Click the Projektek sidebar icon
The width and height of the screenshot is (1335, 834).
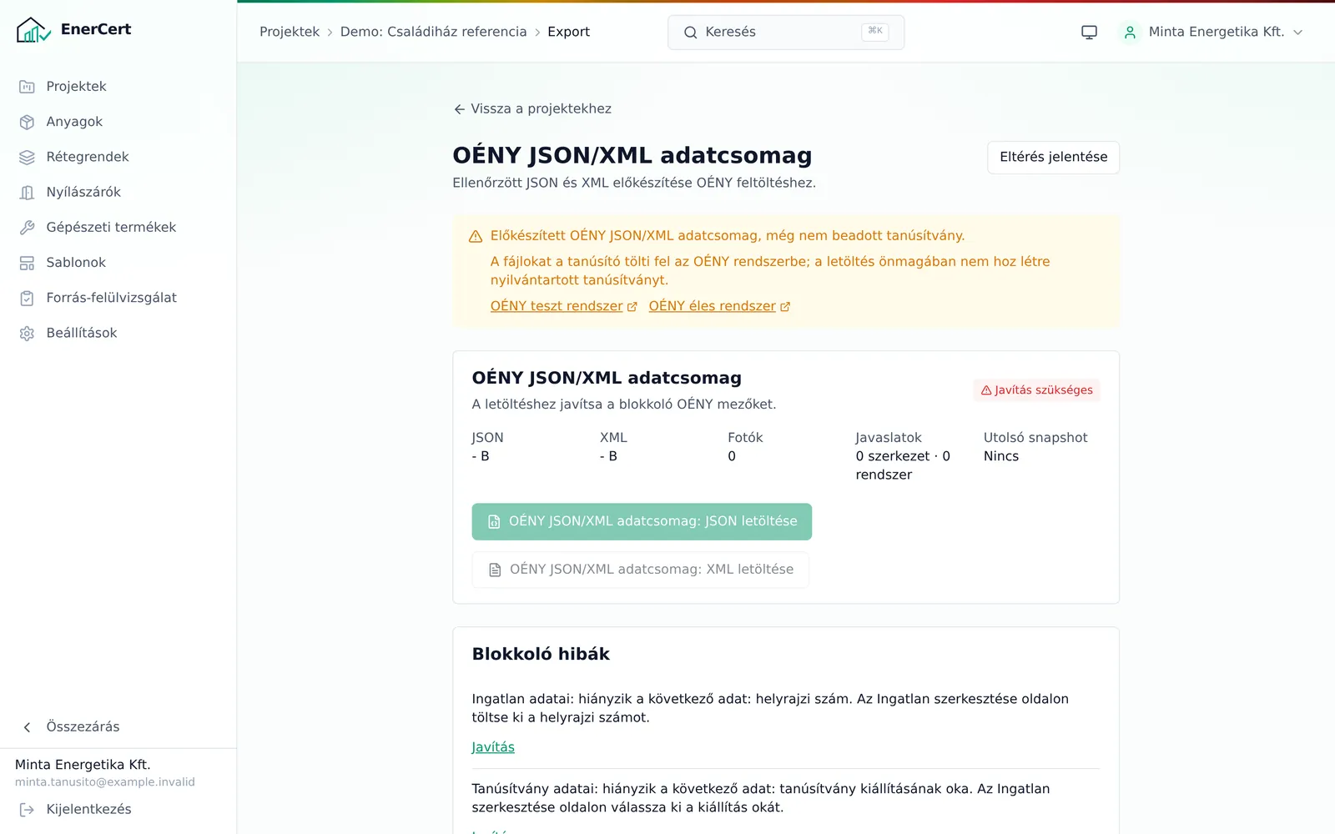click(x=27, y=87)
